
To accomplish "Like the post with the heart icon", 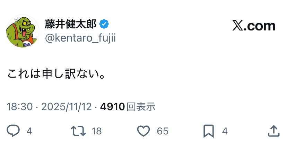I will coord(143,131).
